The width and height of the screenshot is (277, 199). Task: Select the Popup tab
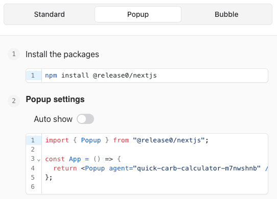click(x=138, y=14)
